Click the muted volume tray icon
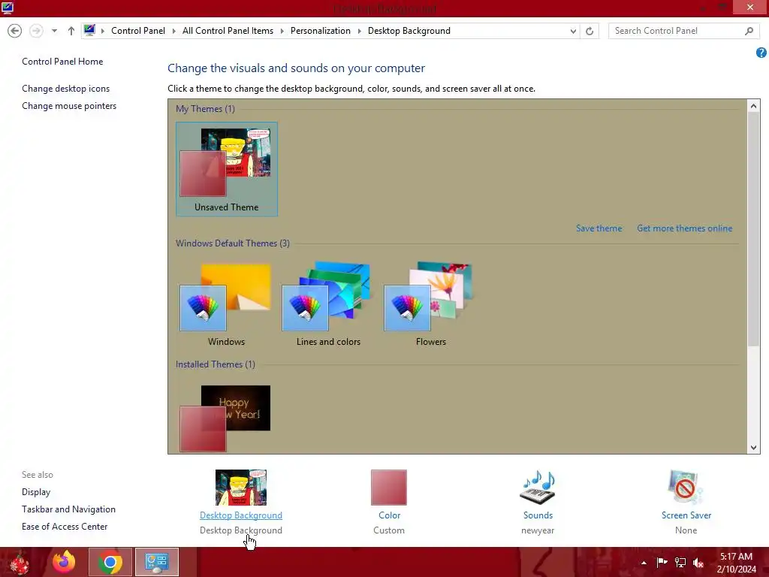This screenshot has width=769, height=577. (698, 562)
